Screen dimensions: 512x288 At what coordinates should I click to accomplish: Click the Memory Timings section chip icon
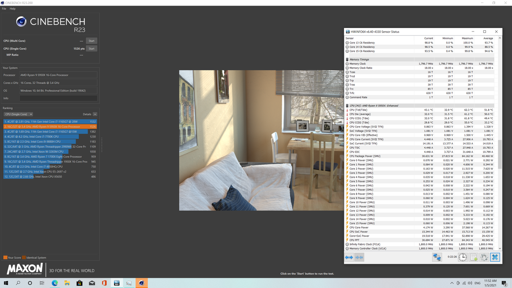(347, 60)
